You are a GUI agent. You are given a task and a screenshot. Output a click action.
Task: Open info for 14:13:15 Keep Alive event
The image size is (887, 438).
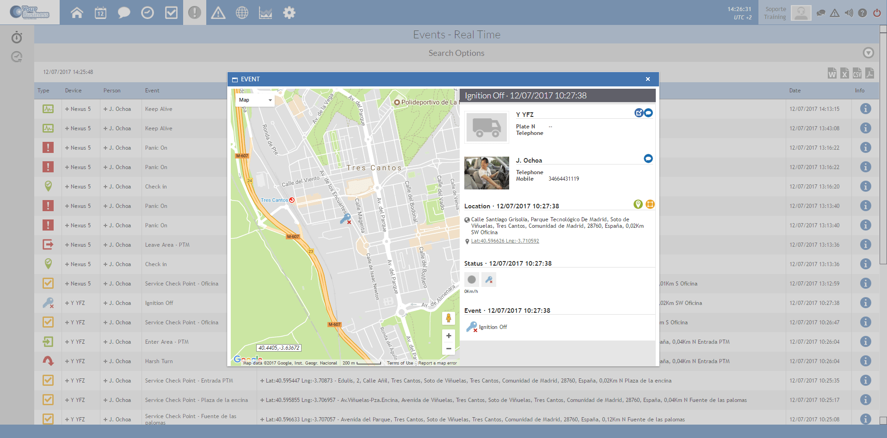(866, 109)
